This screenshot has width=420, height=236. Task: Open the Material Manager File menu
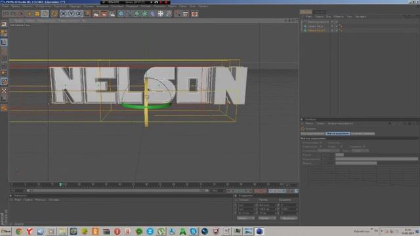click(18, 200)
